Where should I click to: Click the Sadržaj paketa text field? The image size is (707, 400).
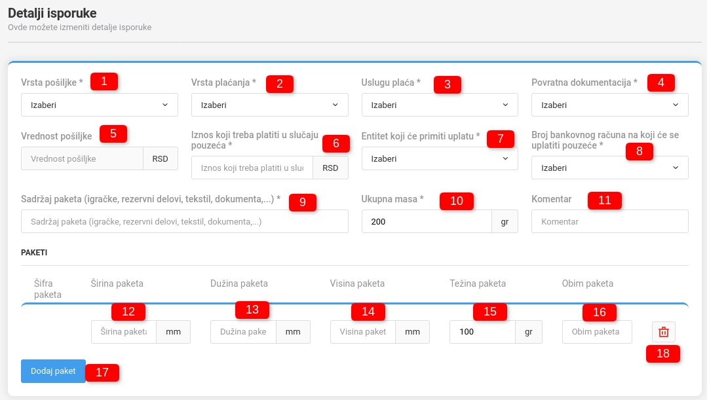point(184,221)
